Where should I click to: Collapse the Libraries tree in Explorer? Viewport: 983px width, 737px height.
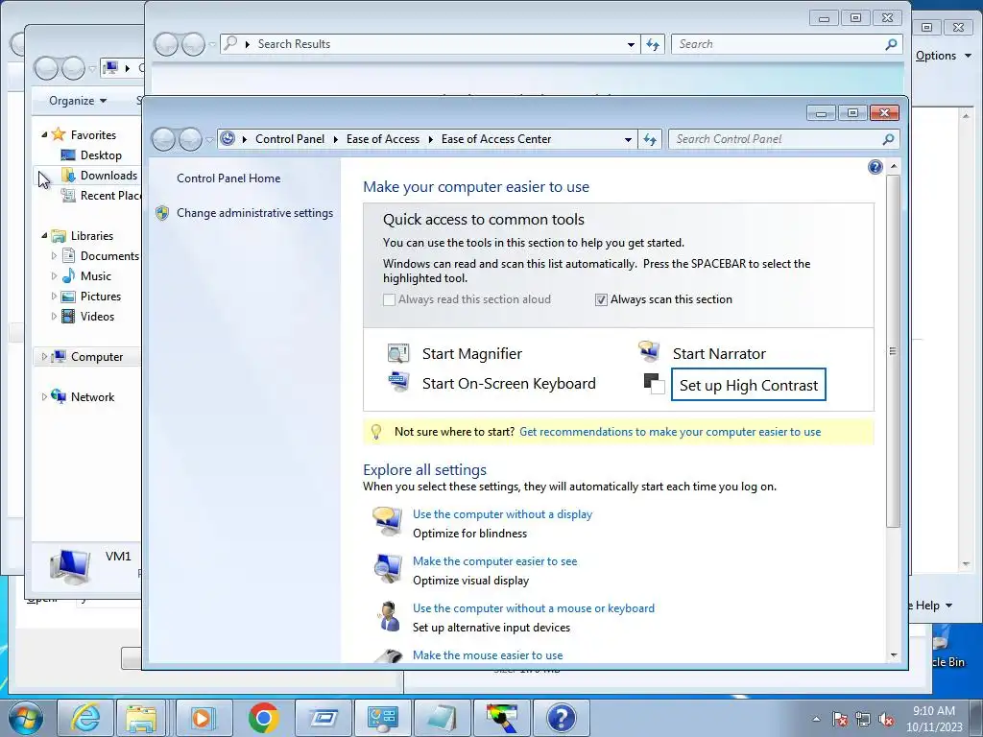click(x=44, y=236)
